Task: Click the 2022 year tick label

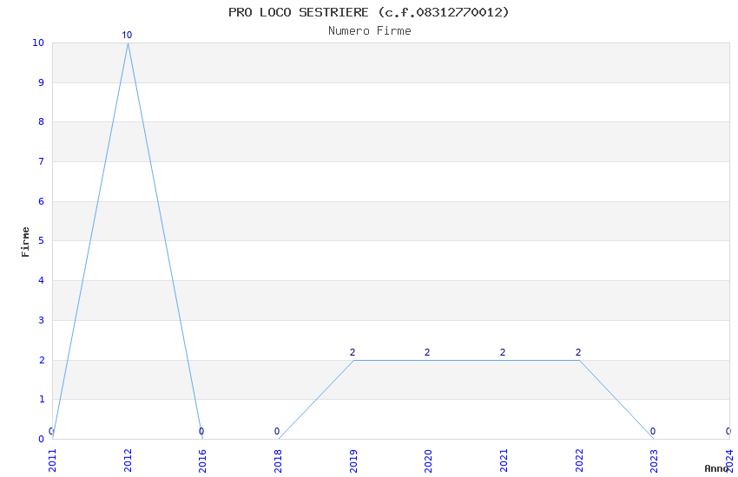Action: pyautogui.click(x=578, y=461)
